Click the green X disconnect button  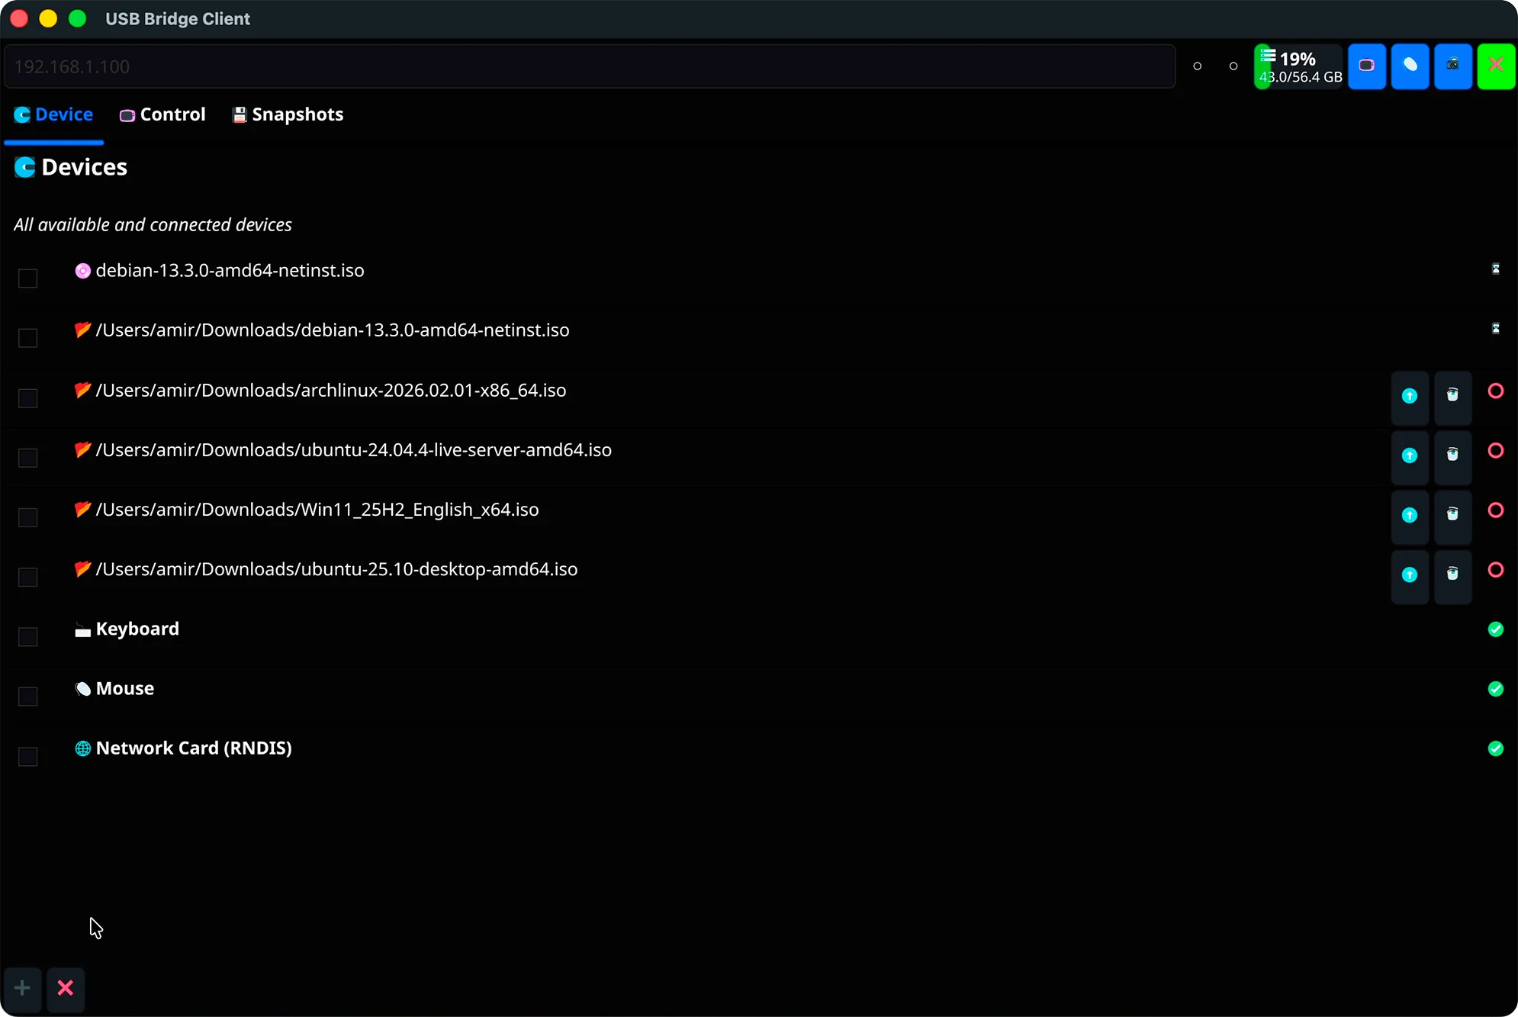tap(1494, 66)
